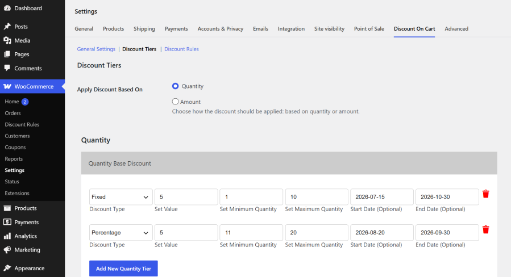Screen dimensions: 511x277
Task: Open the General settings tab
Action: click(84, 28)
